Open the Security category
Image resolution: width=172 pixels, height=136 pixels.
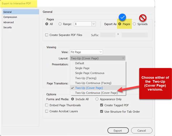click(8, 27)
